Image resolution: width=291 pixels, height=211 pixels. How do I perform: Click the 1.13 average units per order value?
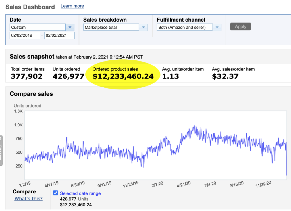tap(170, 76)
